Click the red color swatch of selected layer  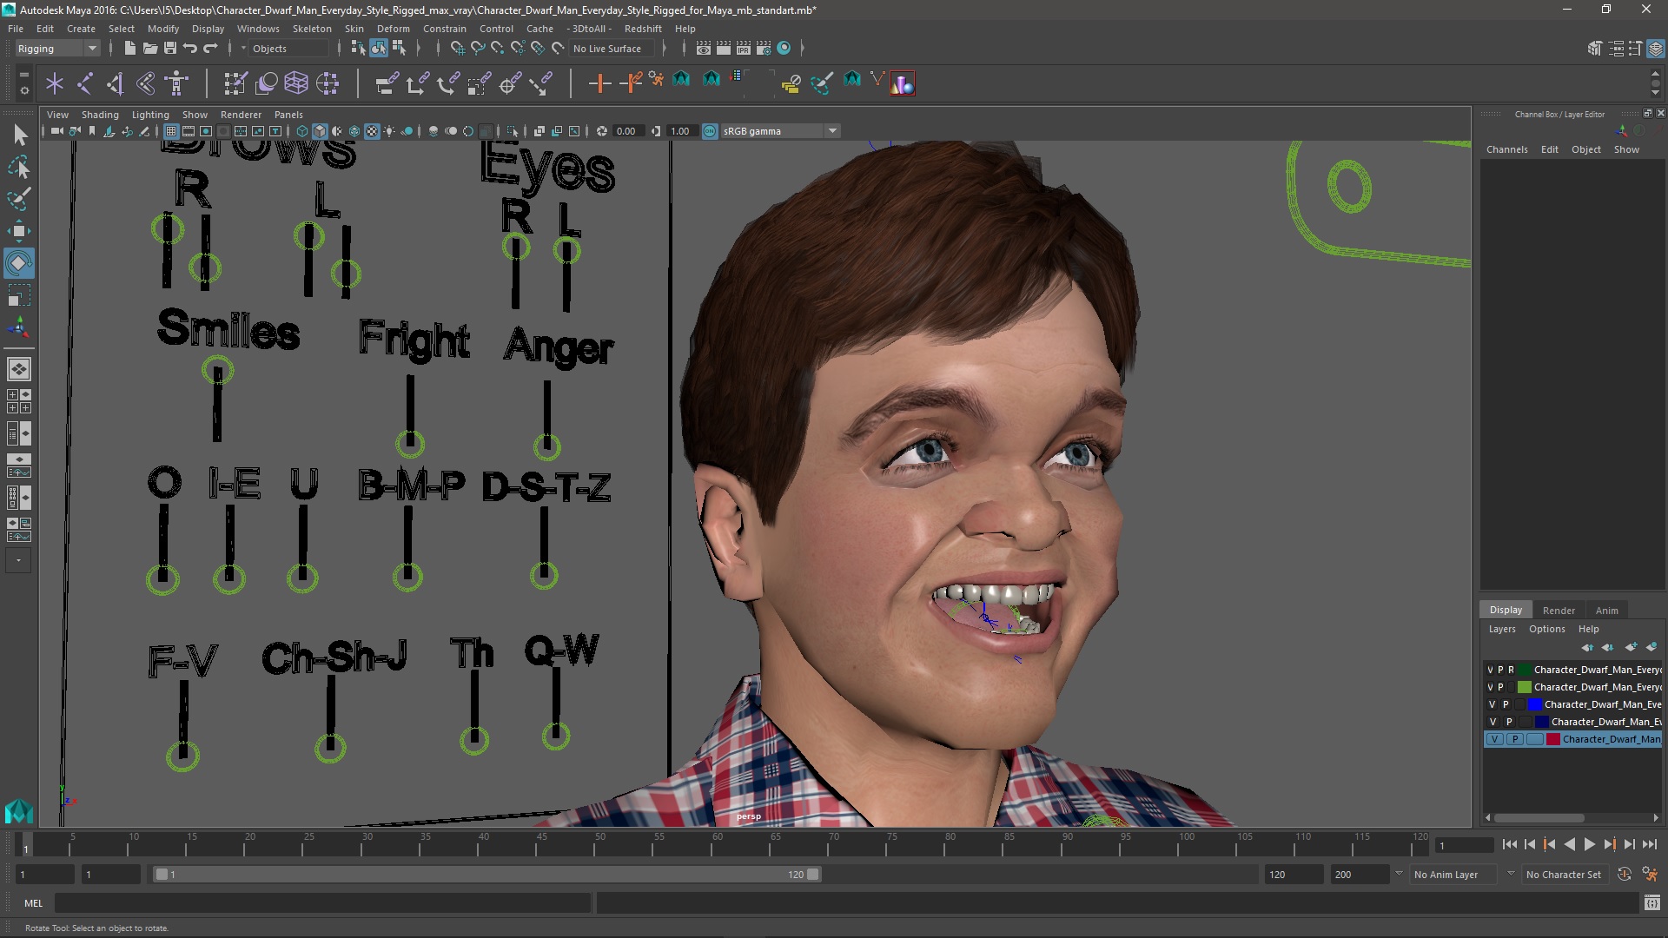point(1552,739)
